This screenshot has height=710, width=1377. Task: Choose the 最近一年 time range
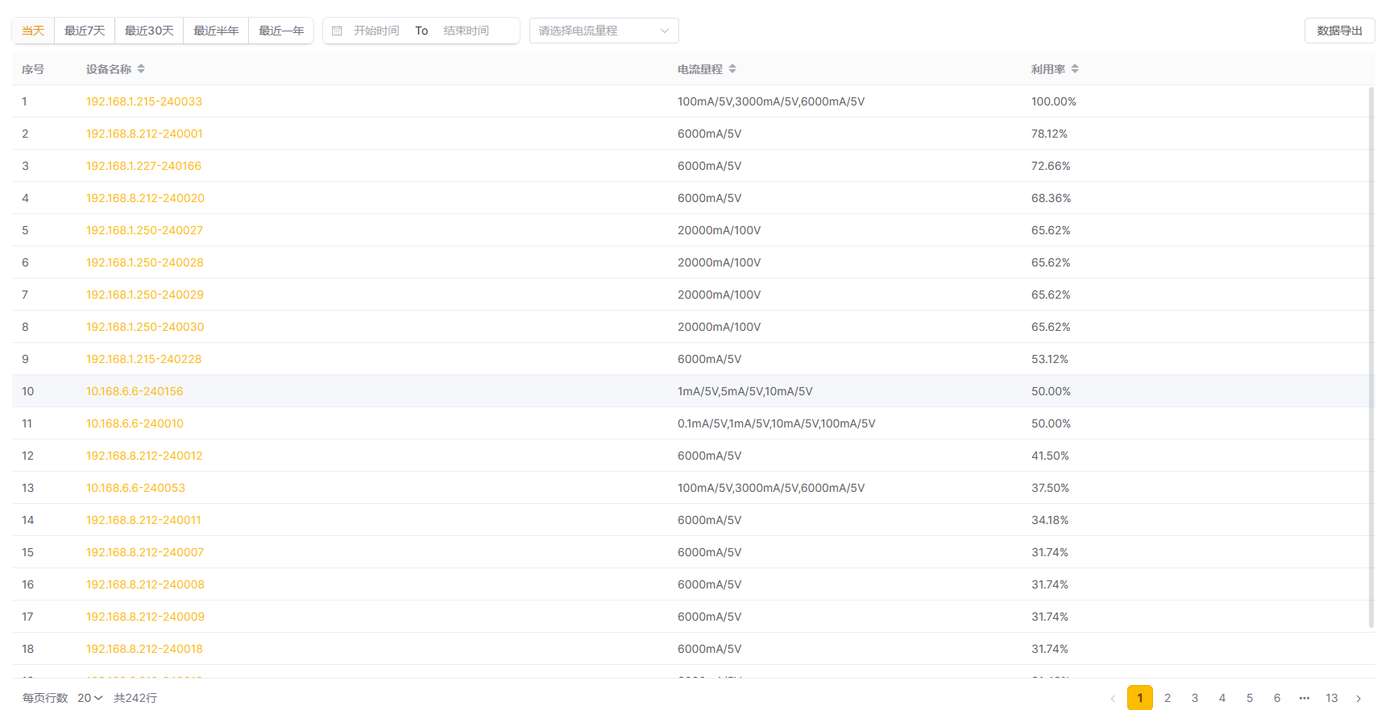coord(281,31)
